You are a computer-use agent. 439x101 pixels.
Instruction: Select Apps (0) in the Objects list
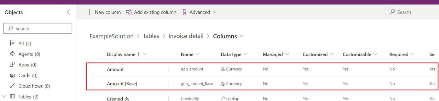[x=27, y=65]
